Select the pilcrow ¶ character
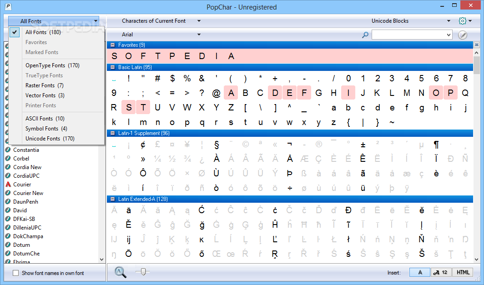This screenshot has width=484, height=285. click(436, 145)
